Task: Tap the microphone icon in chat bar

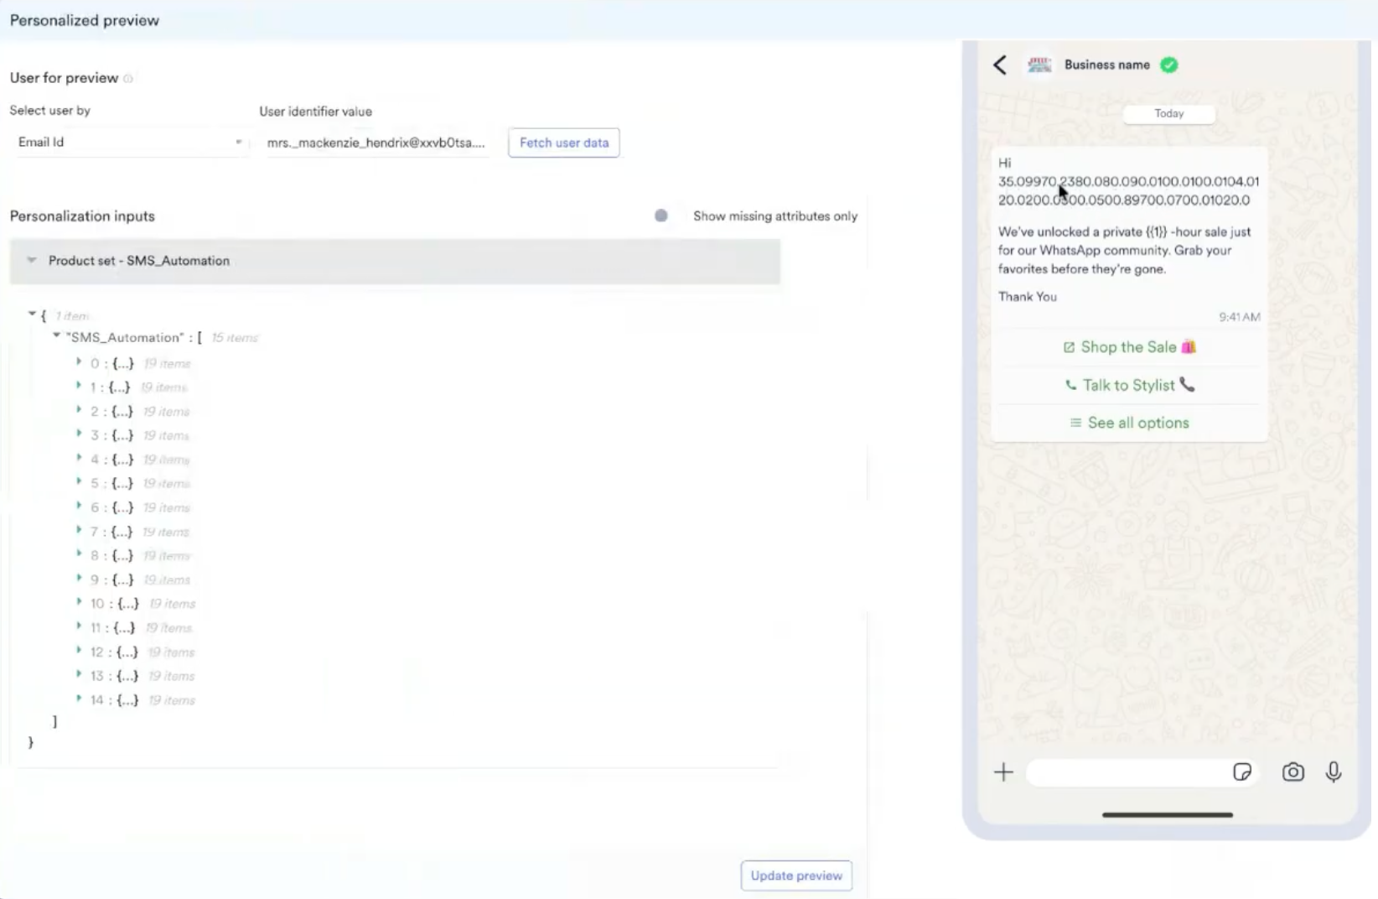Action: [1334, 772]
